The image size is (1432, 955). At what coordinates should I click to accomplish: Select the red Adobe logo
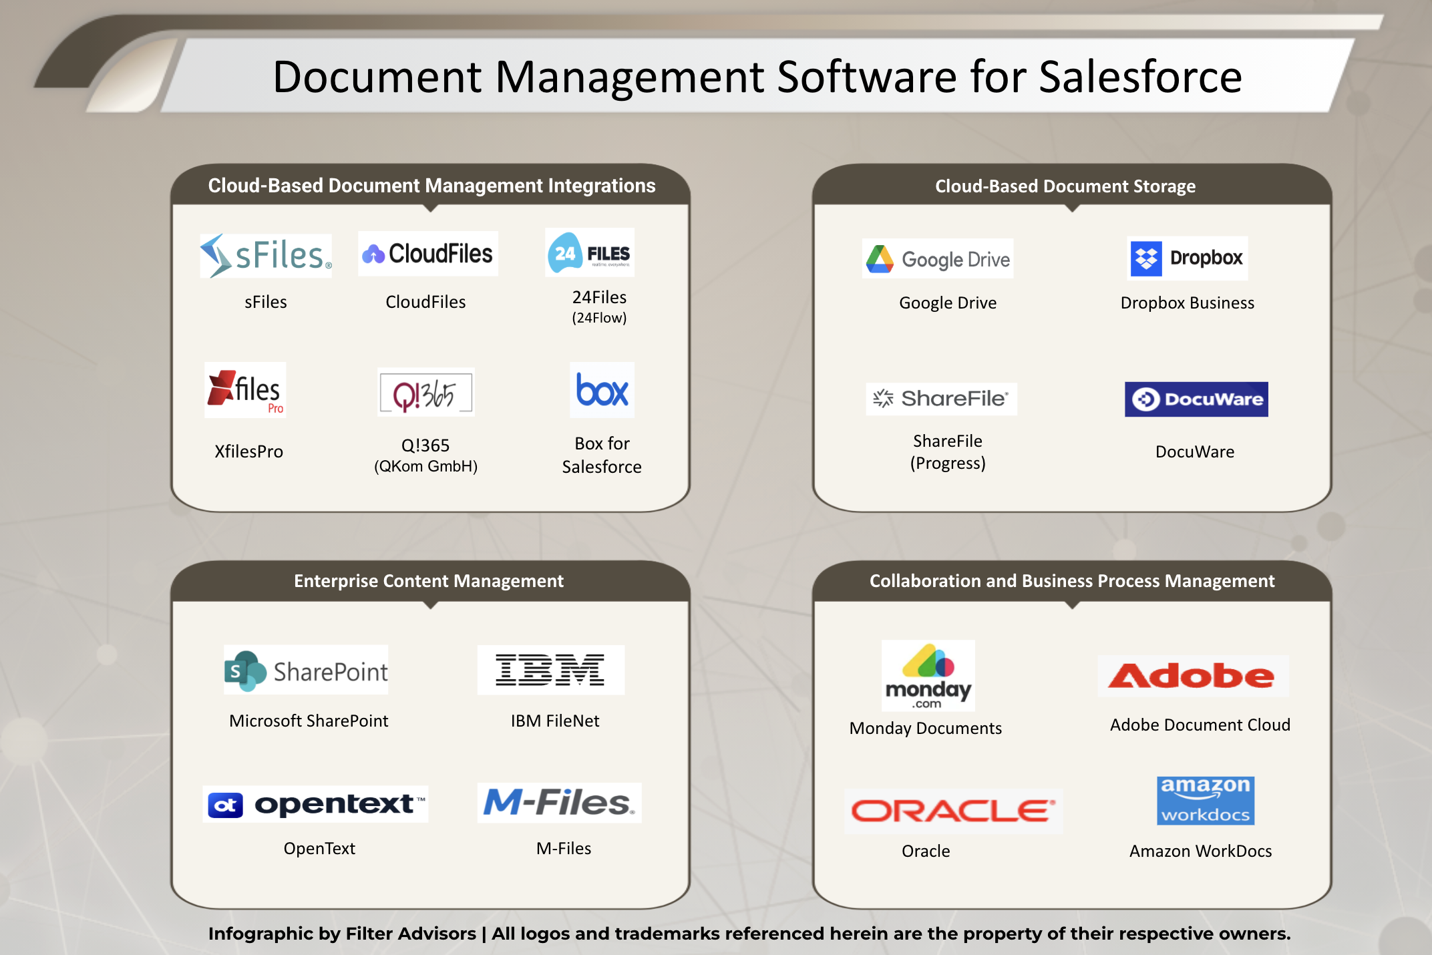click(x=1193, y=676)
